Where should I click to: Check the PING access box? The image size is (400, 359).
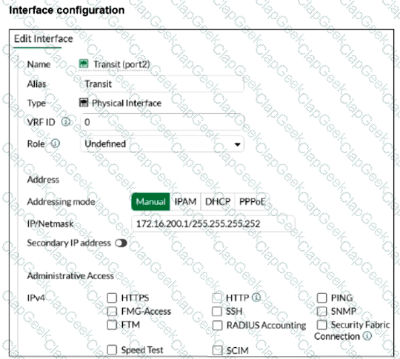click(x=321, y=298)
